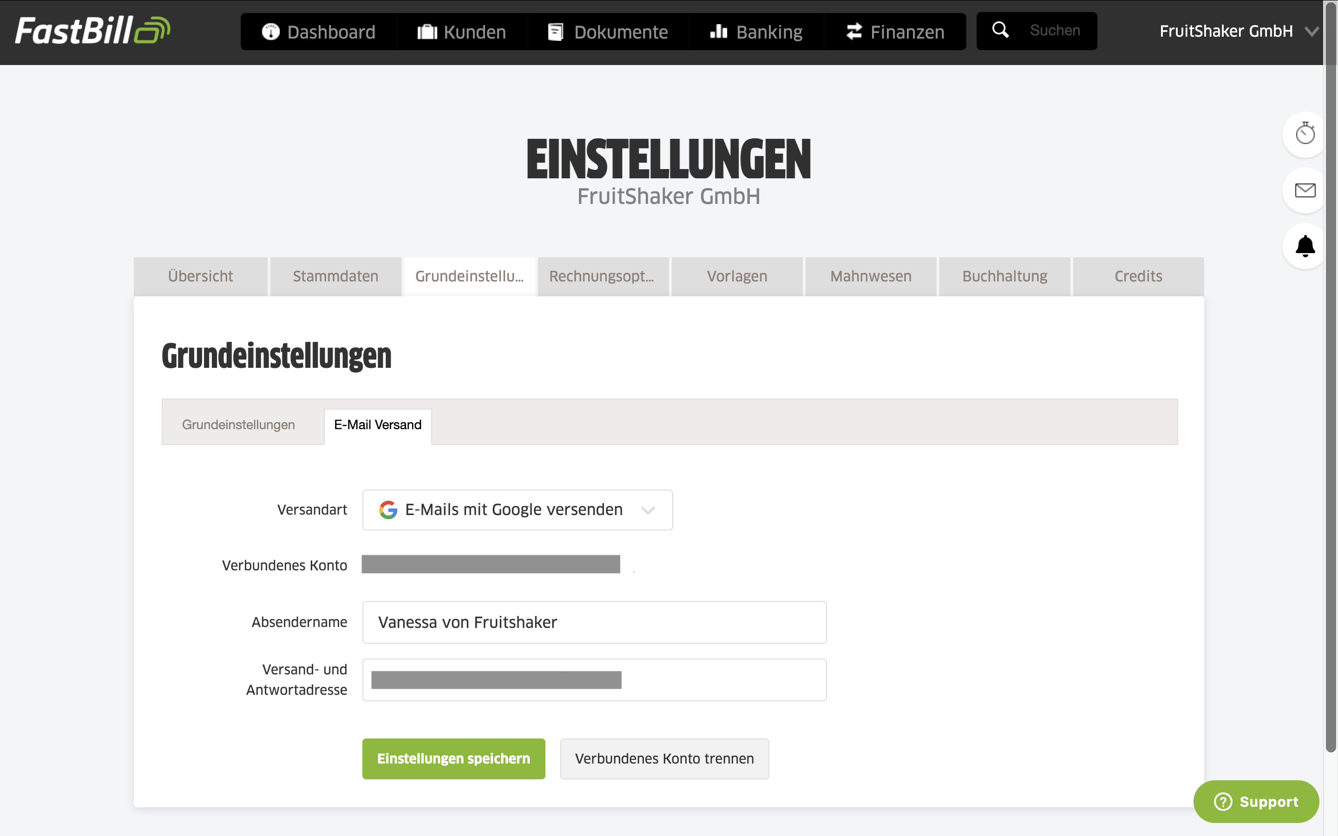Switch to the Mahnwesen tab
The image size is (1338, 836).
[871, 276]
